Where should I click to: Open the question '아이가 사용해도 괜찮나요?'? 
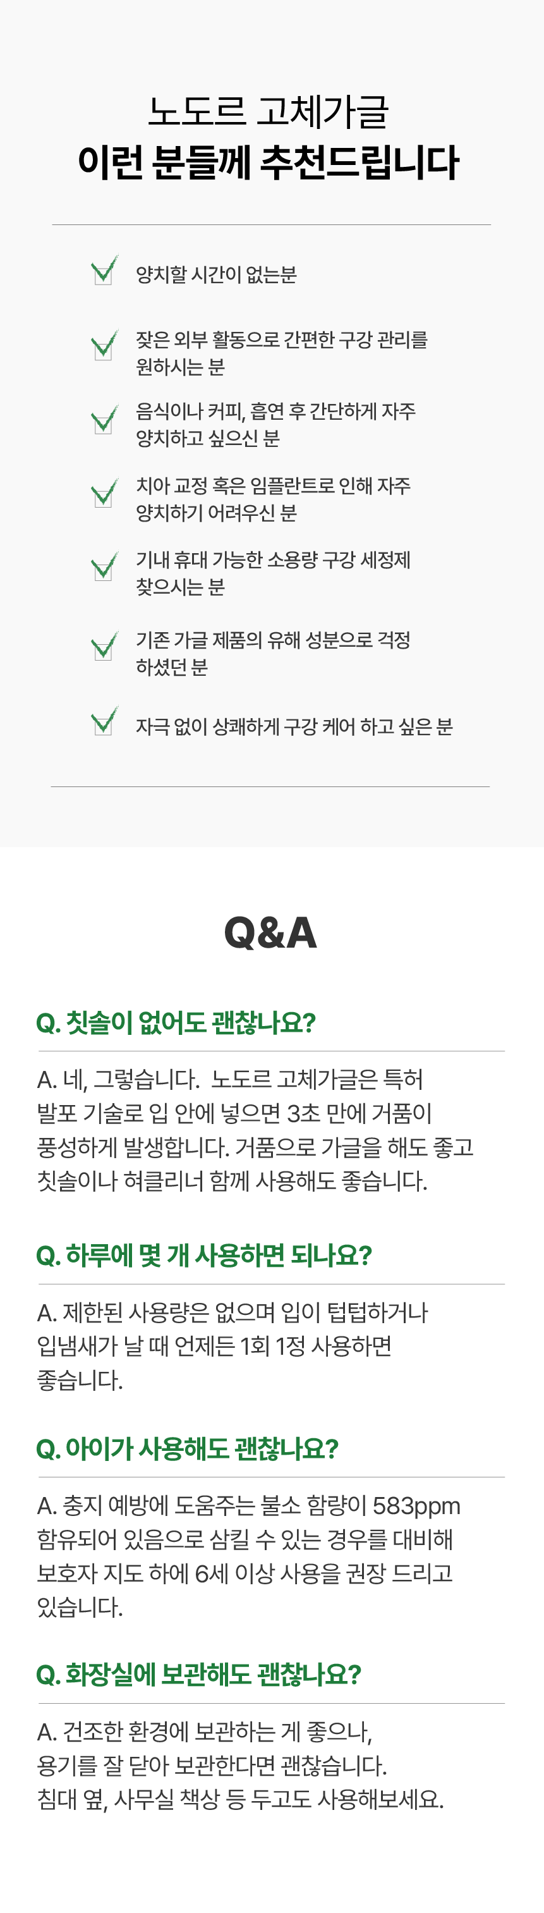tap(187, 1448)
